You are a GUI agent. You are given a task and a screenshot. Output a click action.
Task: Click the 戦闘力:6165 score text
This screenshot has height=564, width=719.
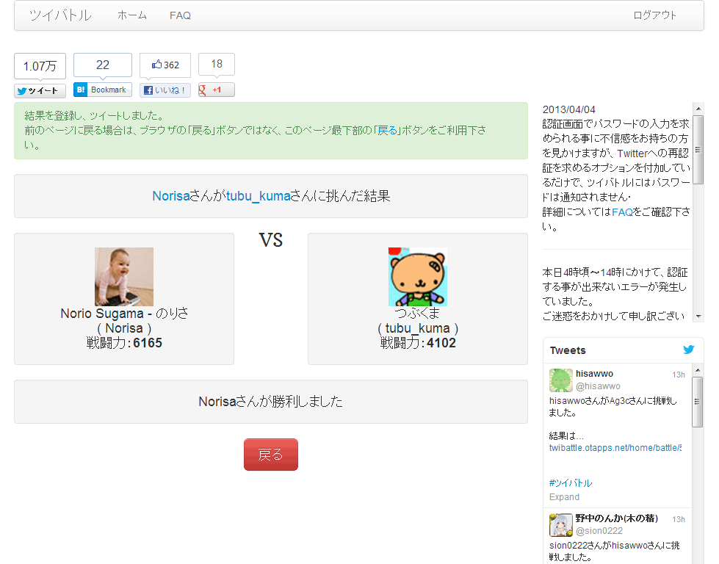pyautogui.click(x=124, y=343)
